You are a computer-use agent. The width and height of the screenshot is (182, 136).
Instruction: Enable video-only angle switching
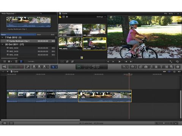[64, 17]
